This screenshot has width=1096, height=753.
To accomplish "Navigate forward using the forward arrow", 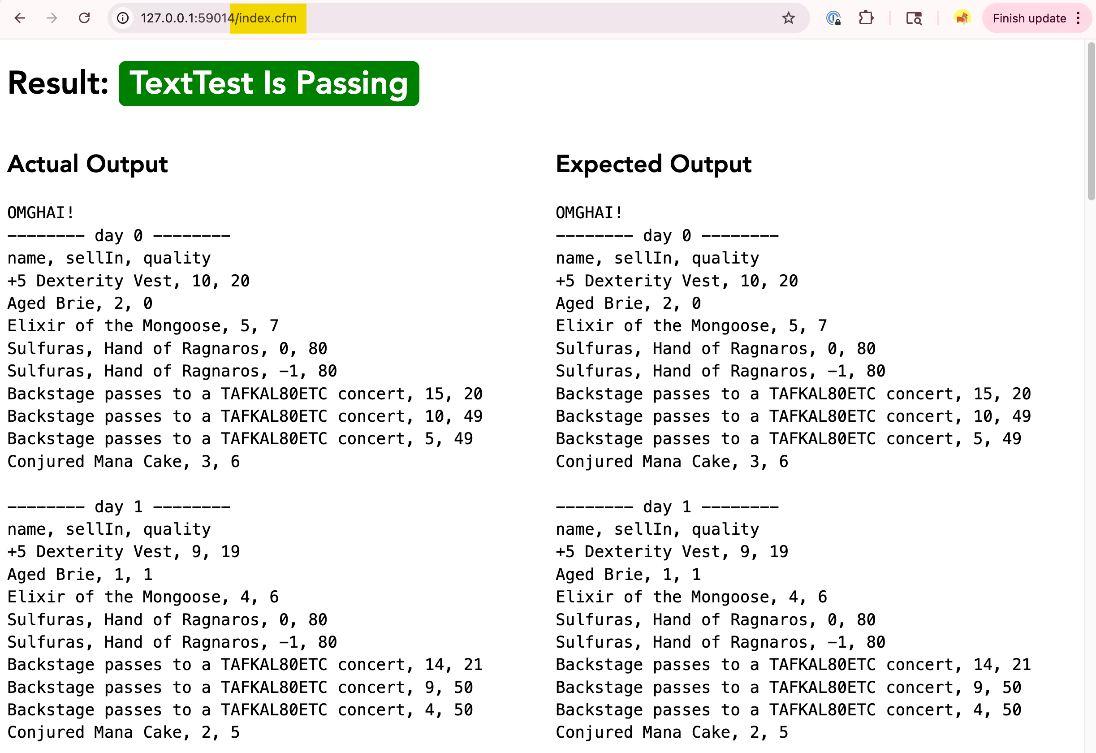I will pyautogui.click(x=52, y=18).
